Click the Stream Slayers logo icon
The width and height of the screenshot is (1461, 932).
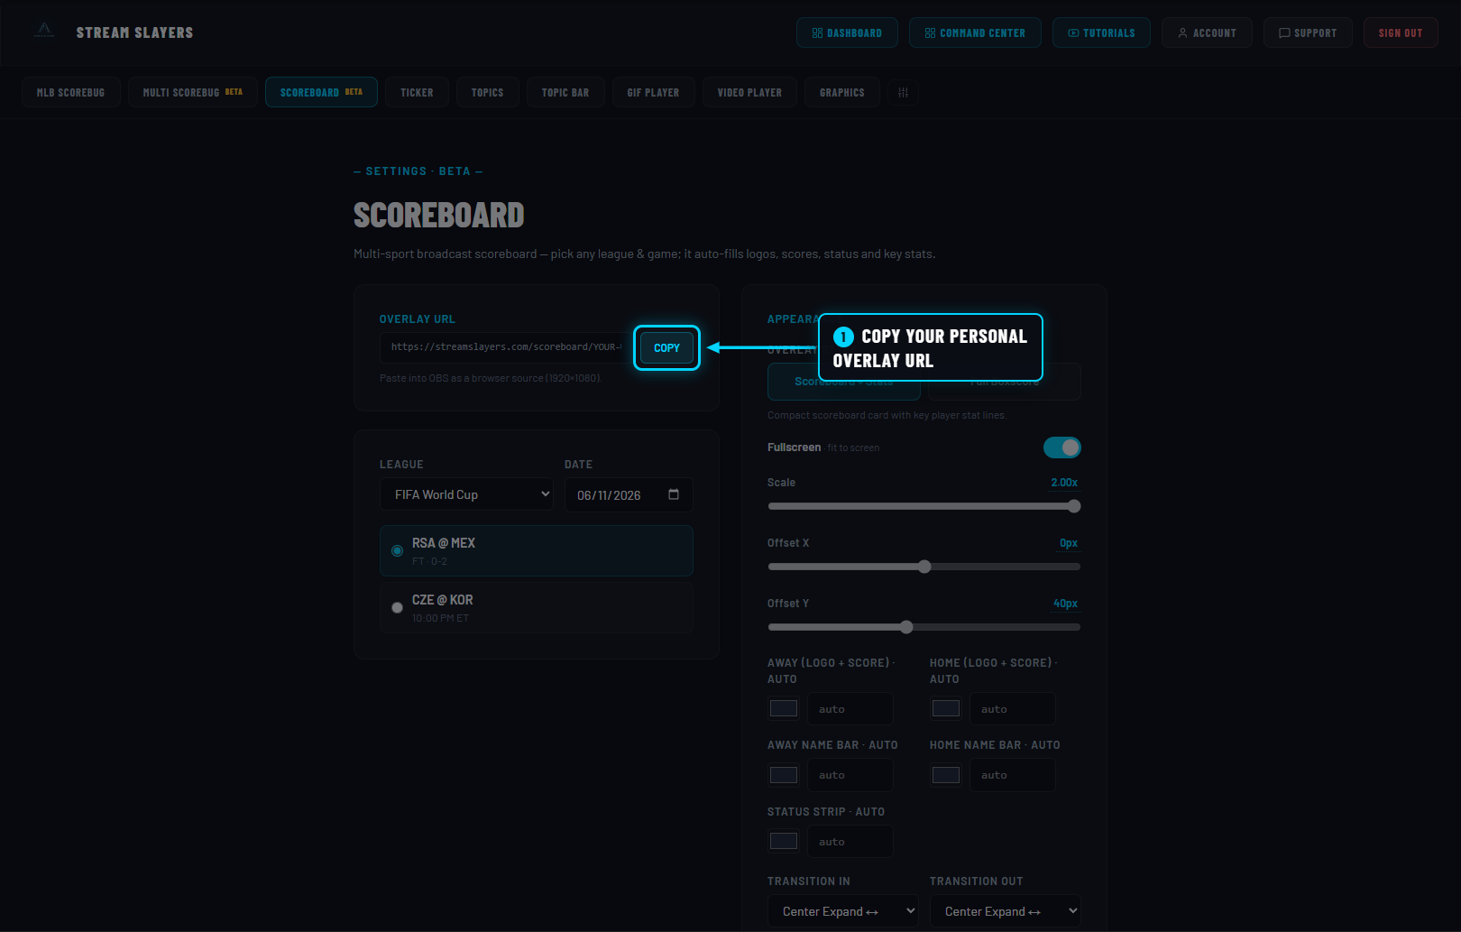click(x=44, y=32)
